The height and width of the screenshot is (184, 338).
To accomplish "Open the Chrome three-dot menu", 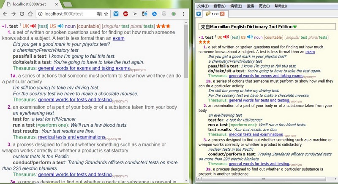I will pos(183,14).
